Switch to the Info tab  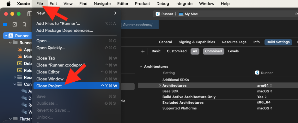click(x=256, y=42)
